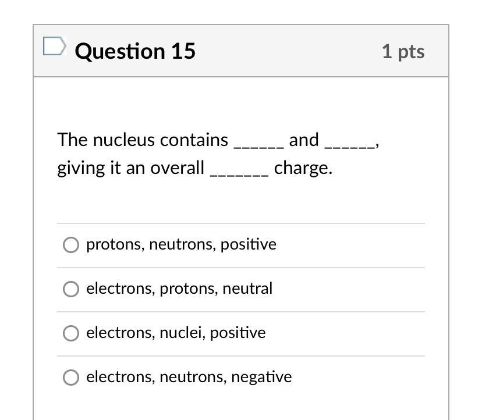The width and height of the screenshot is (482, 420).
Task: Choose the 'electrons, protons, neutral' radio button
Action: coord(70,289)
